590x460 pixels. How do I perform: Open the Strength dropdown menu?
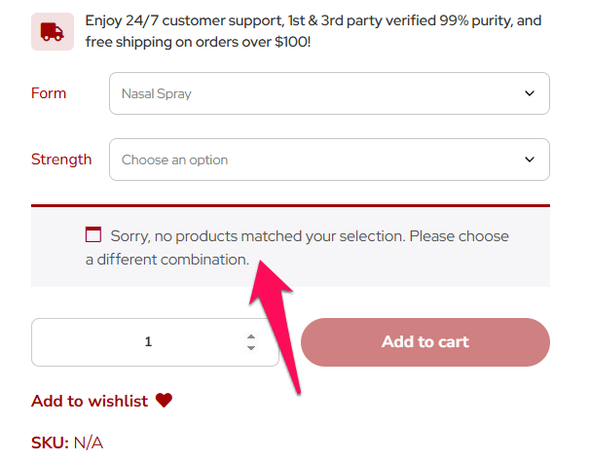(x=329, y=159)
